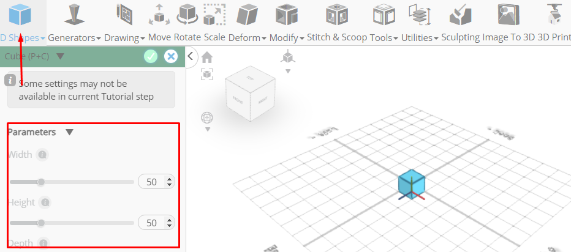Open the Modify dropdown menu
The image size is (571, 252).
click(x=302, y=39)
